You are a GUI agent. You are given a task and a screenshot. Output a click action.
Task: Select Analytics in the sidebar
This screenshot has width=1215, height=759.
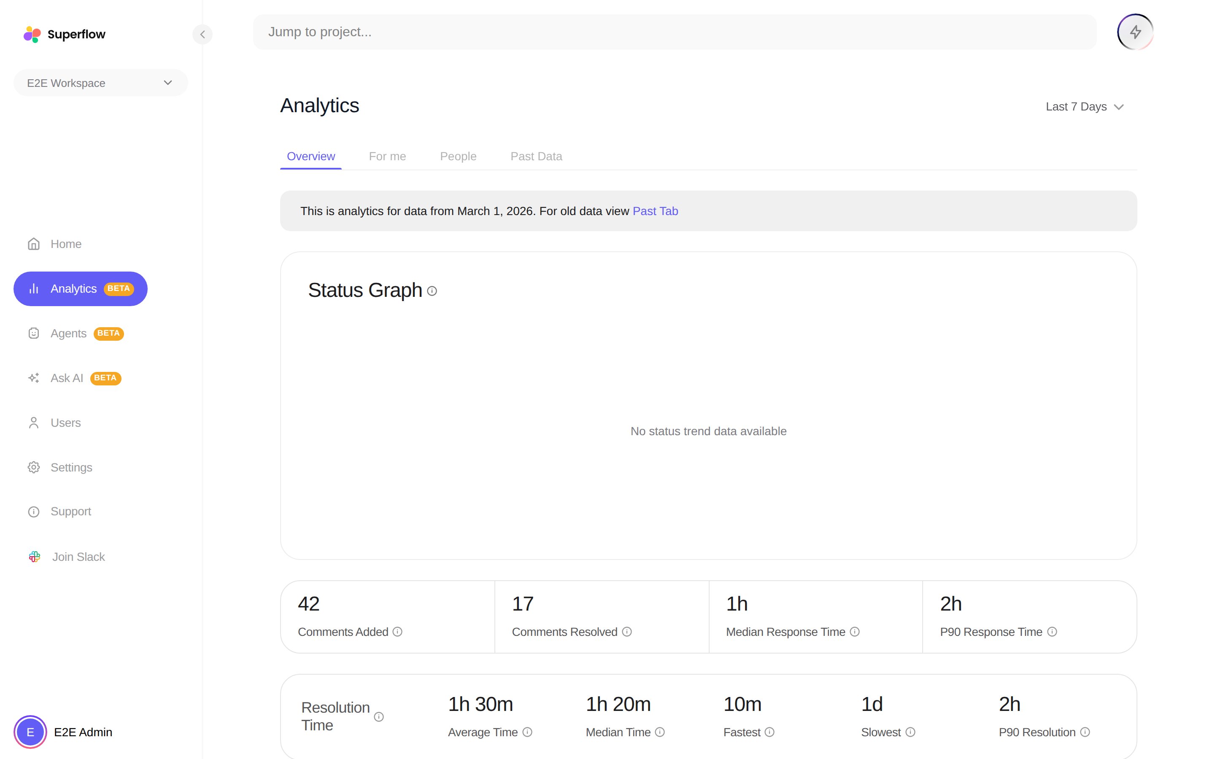(x=80, y=289)
